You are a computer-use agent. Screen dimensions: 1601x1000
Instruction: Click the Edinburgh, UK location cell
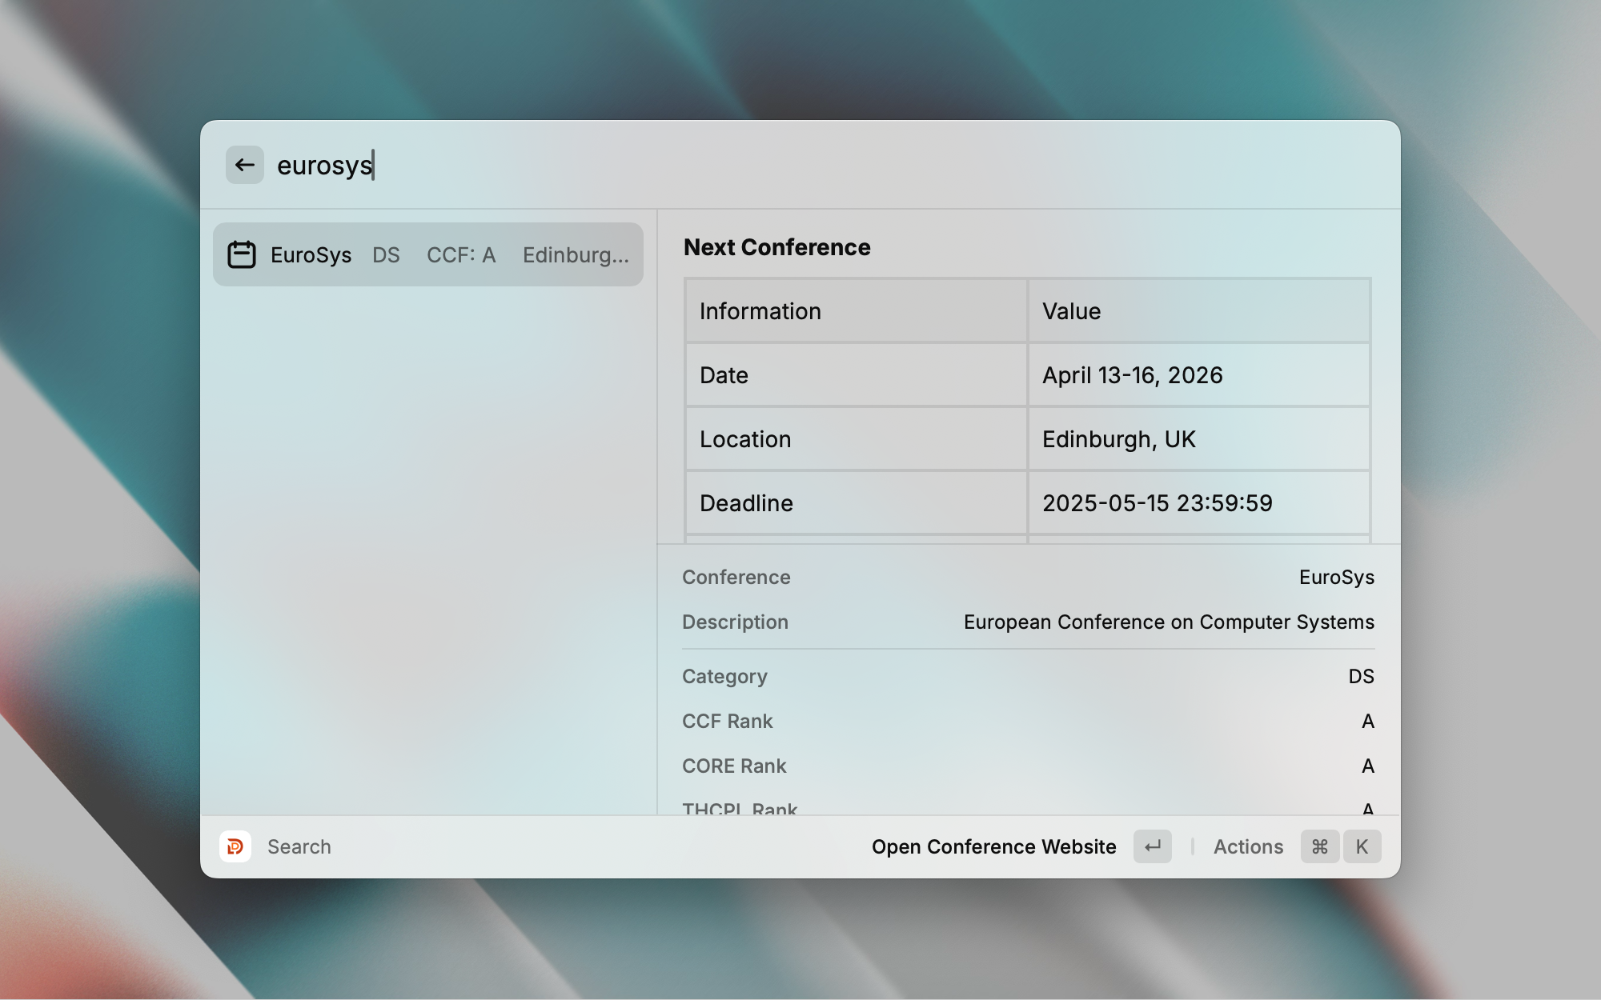[1118, 439]
